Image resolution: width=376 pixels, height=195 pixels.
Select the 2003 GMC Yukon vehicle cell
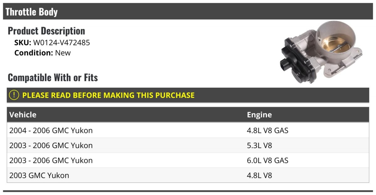click(x=39, y=175)
